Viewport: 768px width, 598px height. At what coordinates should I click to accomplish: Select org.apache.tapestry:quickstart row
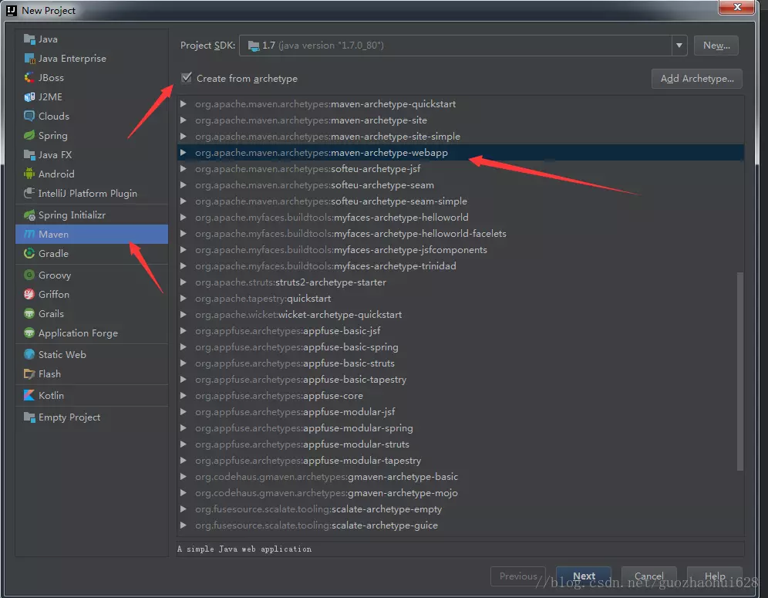[x=460, y=299]
